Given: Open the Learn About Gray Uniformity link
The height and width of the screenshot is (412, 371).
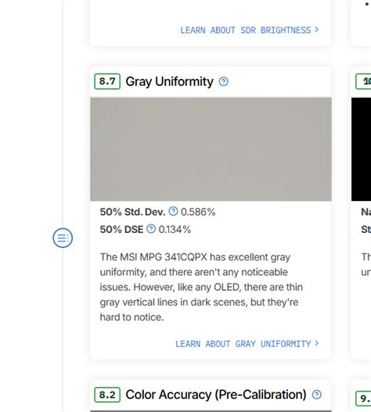Looking at the screenshot, I should 247,344.
